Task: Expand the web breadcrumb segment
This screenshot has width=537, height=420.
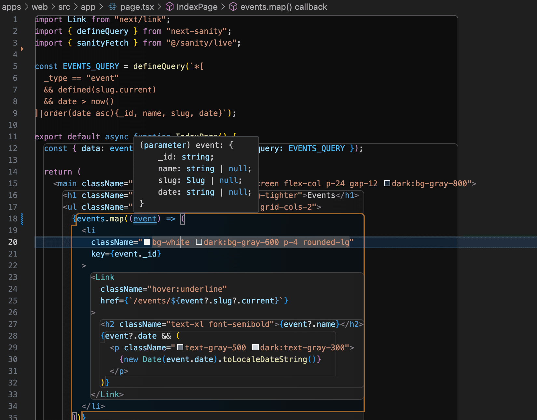Action: point(40,7)
